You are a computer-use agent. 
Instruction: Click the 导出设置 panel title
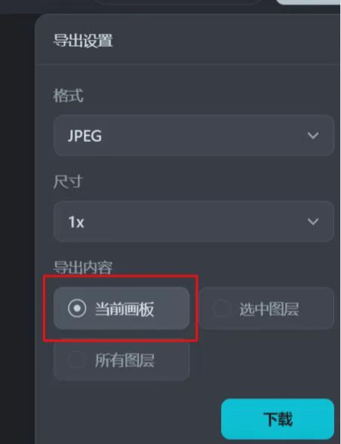(x=83, y=40)
